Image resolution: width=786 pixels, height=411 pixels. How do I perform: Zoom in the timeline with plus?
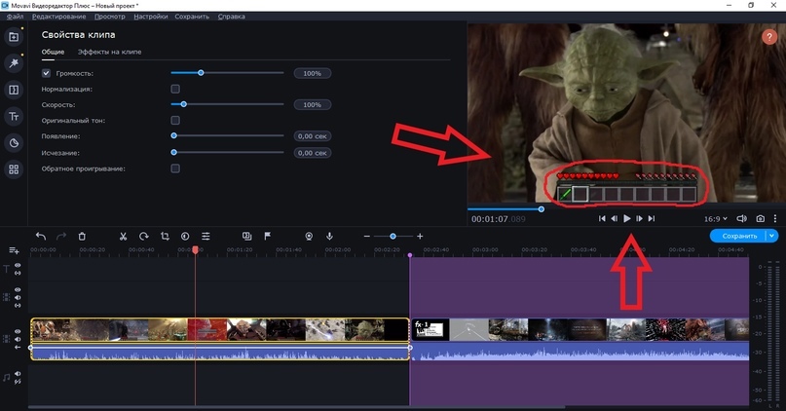tap(420, 236)
